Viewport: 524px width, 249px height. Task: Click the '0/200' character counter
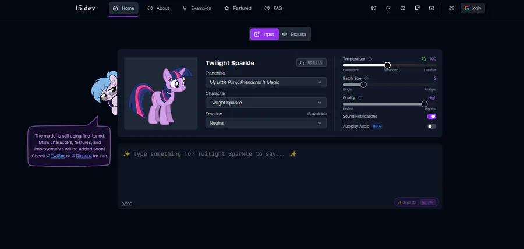(x=127, y=204)
